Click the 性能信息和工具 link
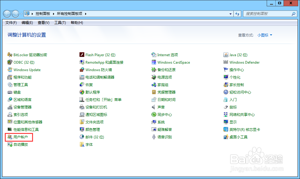300x179 pixels. (26, 130)
